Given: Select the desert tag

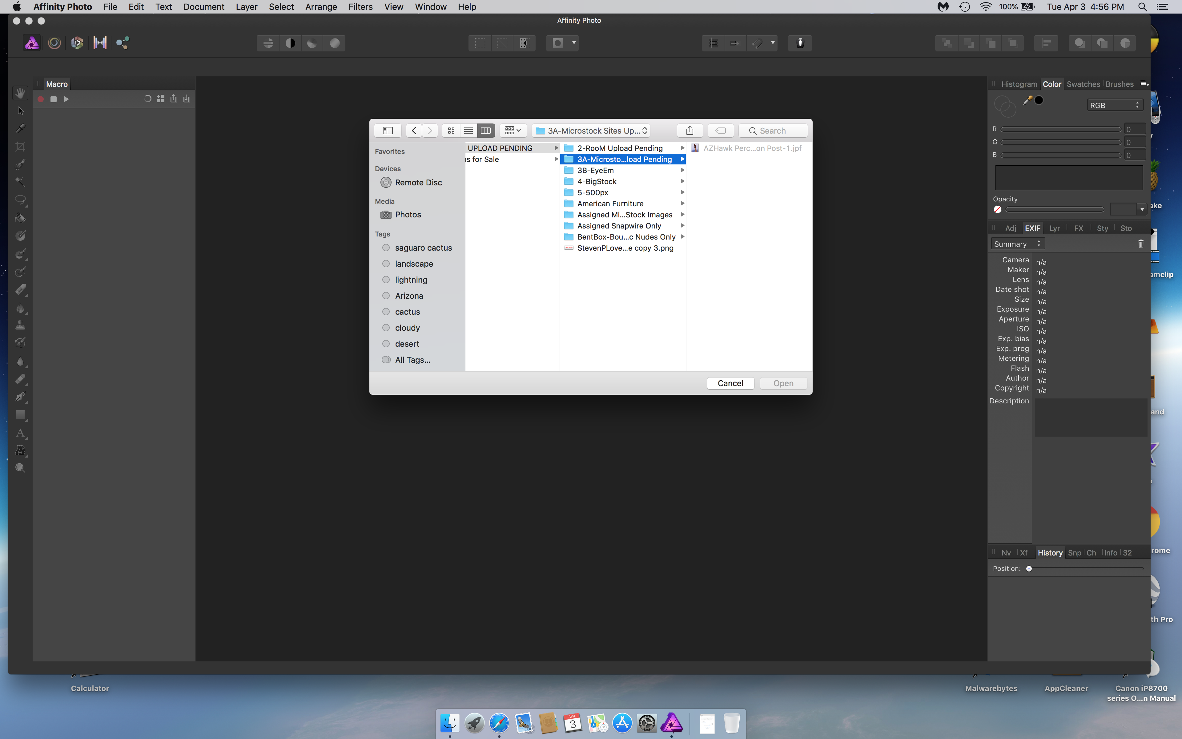Looking at the screenshot, I should (407, 344).
